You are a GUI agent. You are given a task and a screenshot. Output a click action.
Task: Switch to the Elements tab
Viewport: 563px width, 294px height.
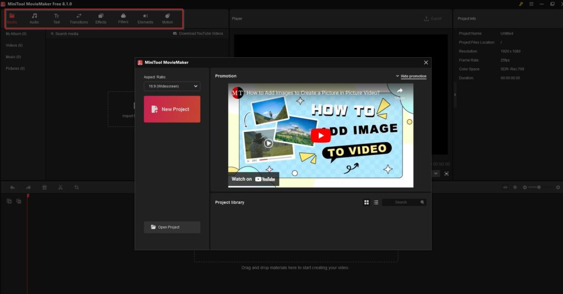[x=145, y=19]
